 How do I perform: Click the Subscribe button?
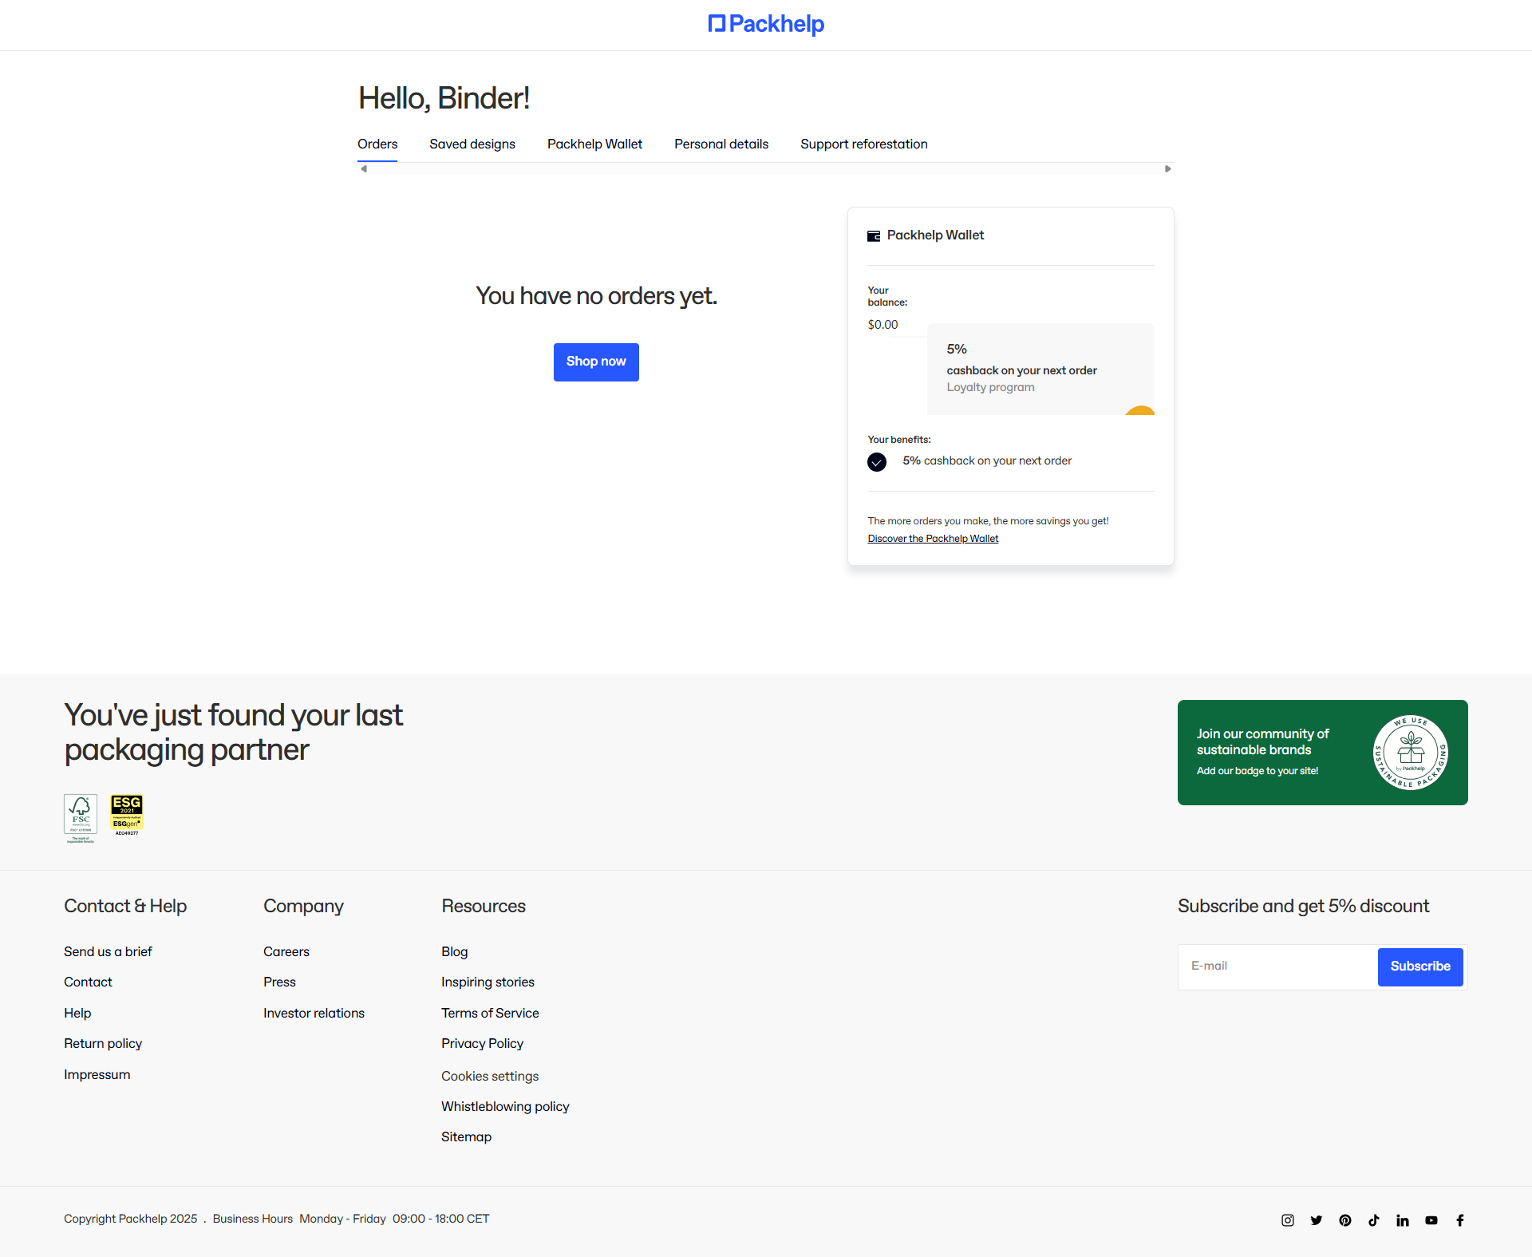point(1420,966)
